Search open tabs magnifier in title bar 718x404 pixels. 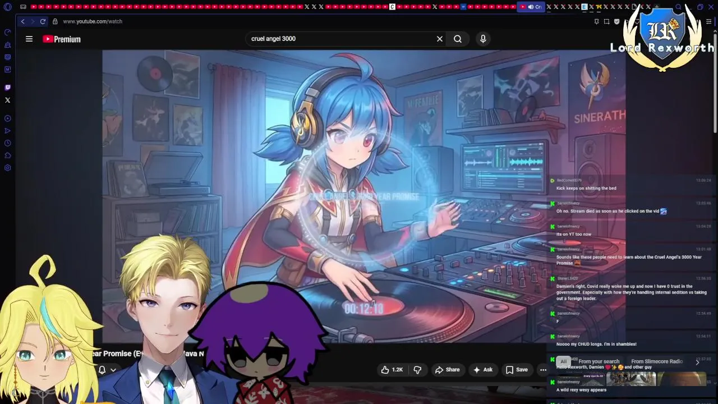click(x=678, y=7)
